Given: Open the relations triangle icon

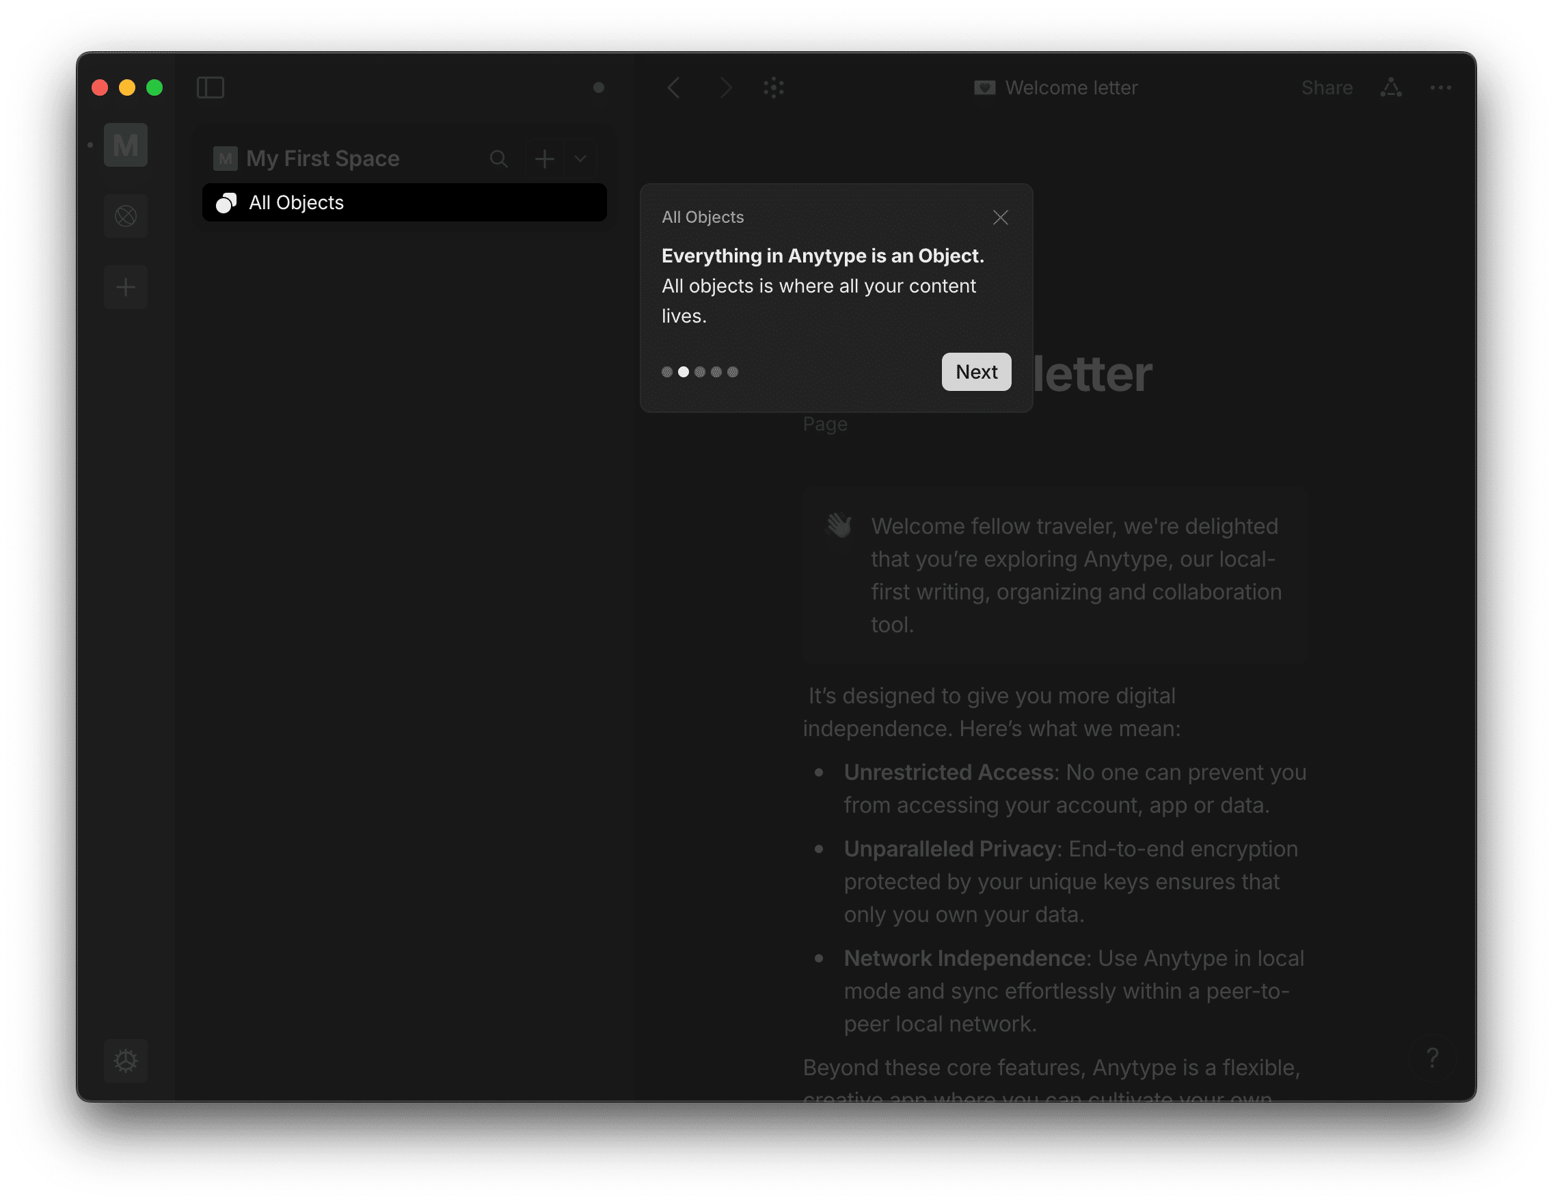Looking at the screenshot, I should pyautogui.click(x=1390, y=87).
